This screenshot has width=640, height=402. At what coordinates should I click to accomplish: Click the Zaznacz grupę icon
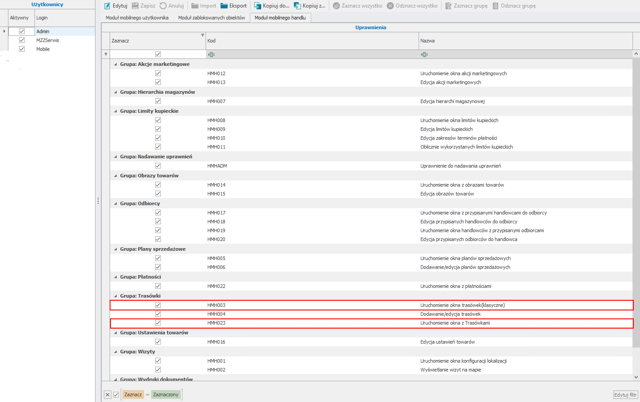[449, 6]
